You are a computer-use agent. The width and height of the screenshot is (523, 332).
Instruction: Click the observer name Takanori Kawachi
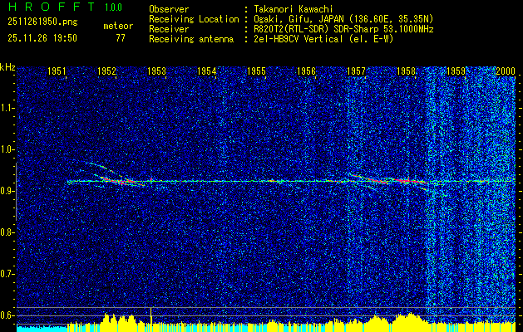tap(294, 9)
